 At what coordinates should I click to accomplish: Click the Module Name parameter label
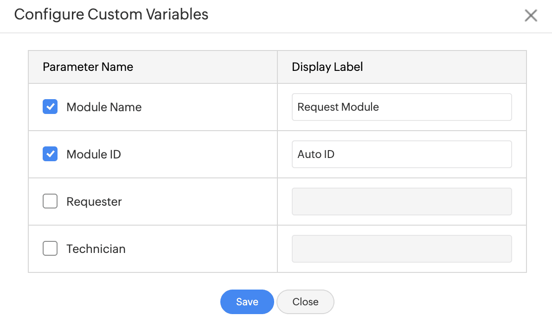(104, 107)
